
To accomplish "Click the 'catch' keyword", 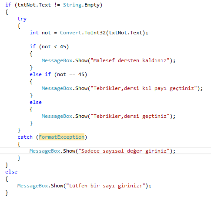I will 25,137.
